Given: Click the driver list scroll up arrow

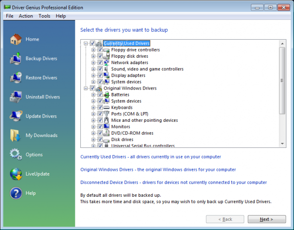Looking at the screenshot, I should point(282,44).
